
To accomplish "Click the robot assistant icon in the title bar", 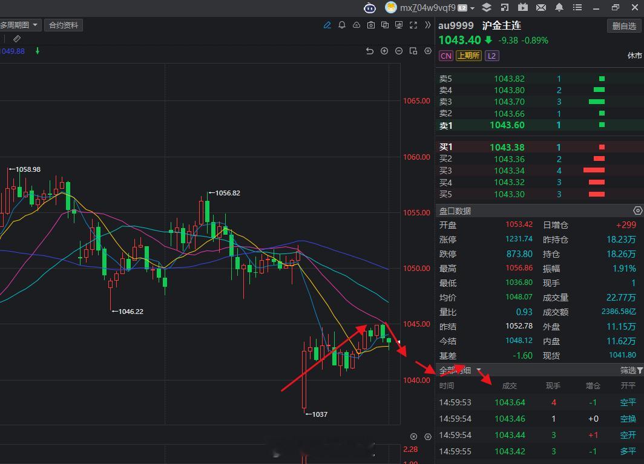I will click(x=370, y=7).
